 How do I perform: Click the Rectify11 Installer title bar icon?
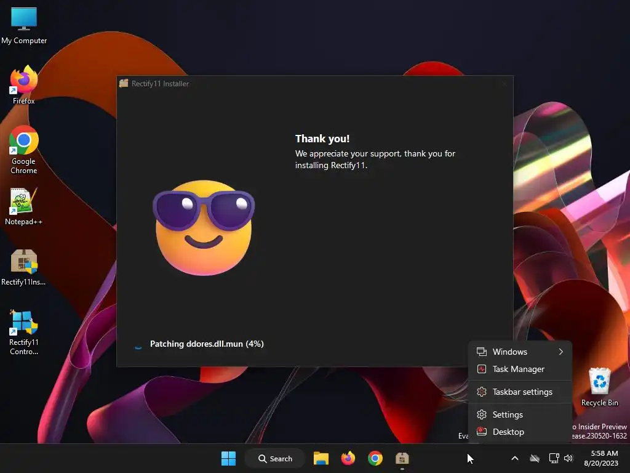(124, 83)
